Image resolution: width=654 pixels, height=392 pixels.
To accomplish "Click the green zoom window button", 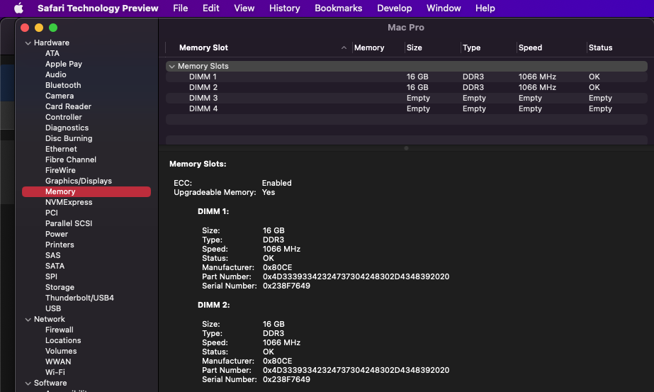I will click(53, 28).
